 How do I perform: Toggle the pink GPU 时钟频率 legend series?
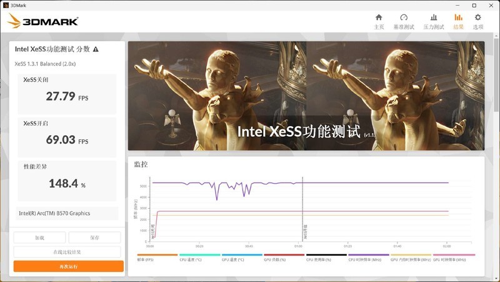454,258
